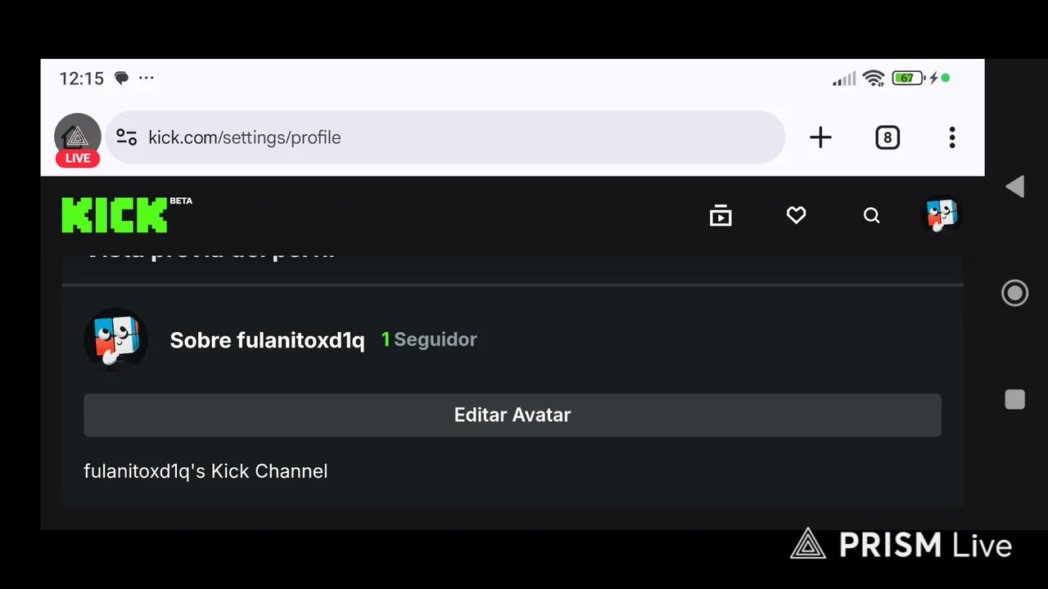The height and width of the screenshot is (589, 1048).
Task: Open the browser three-dot menu
Action: (952, 137)
